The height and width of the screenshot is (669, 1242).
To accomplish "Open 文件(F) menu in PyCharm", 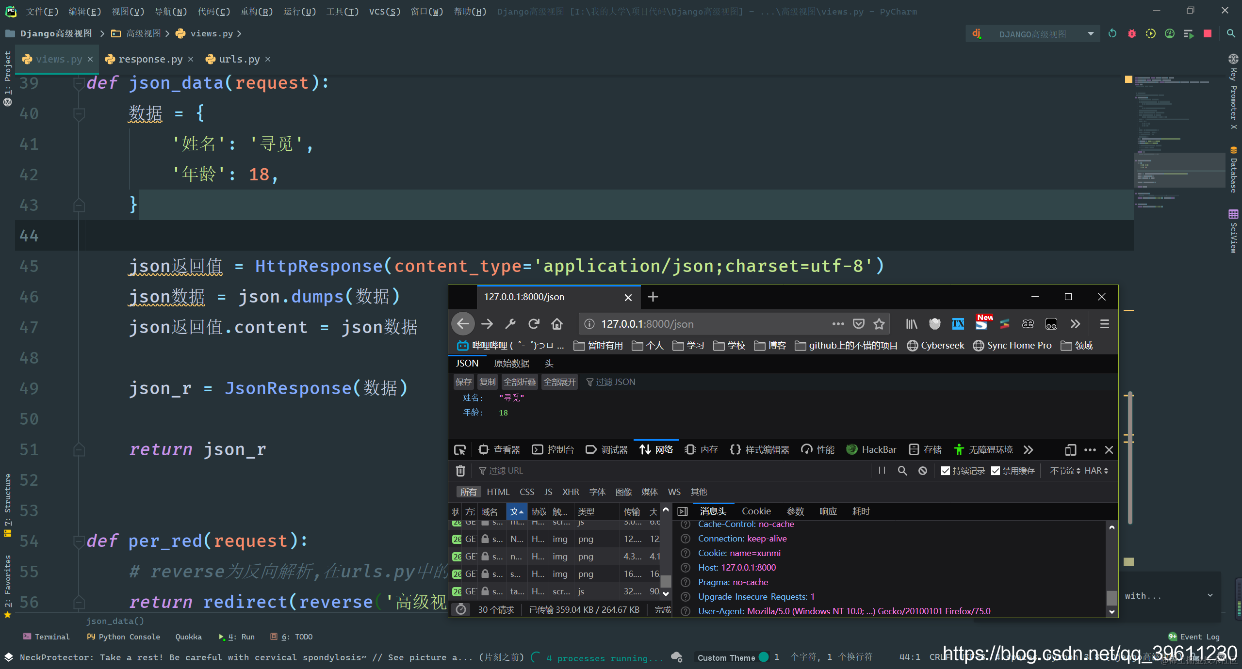I will pyautogui.click(x=42, y=11).
